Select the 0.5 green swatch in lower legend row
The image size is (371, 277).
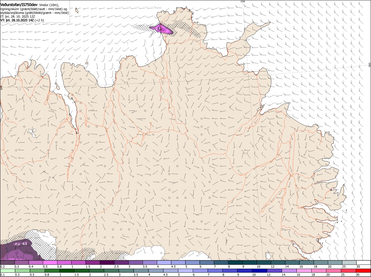point(37,271)
